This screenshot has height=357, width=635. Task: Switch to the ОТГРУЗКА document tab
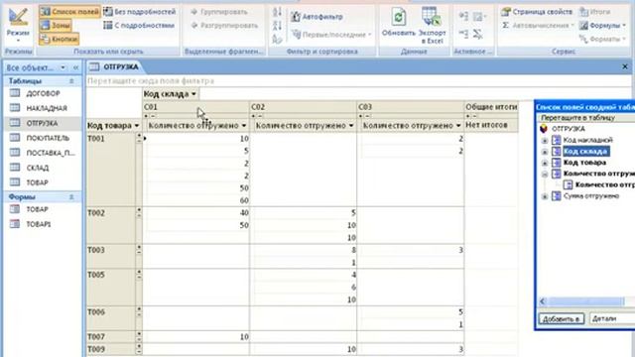(x=114, y=66)
